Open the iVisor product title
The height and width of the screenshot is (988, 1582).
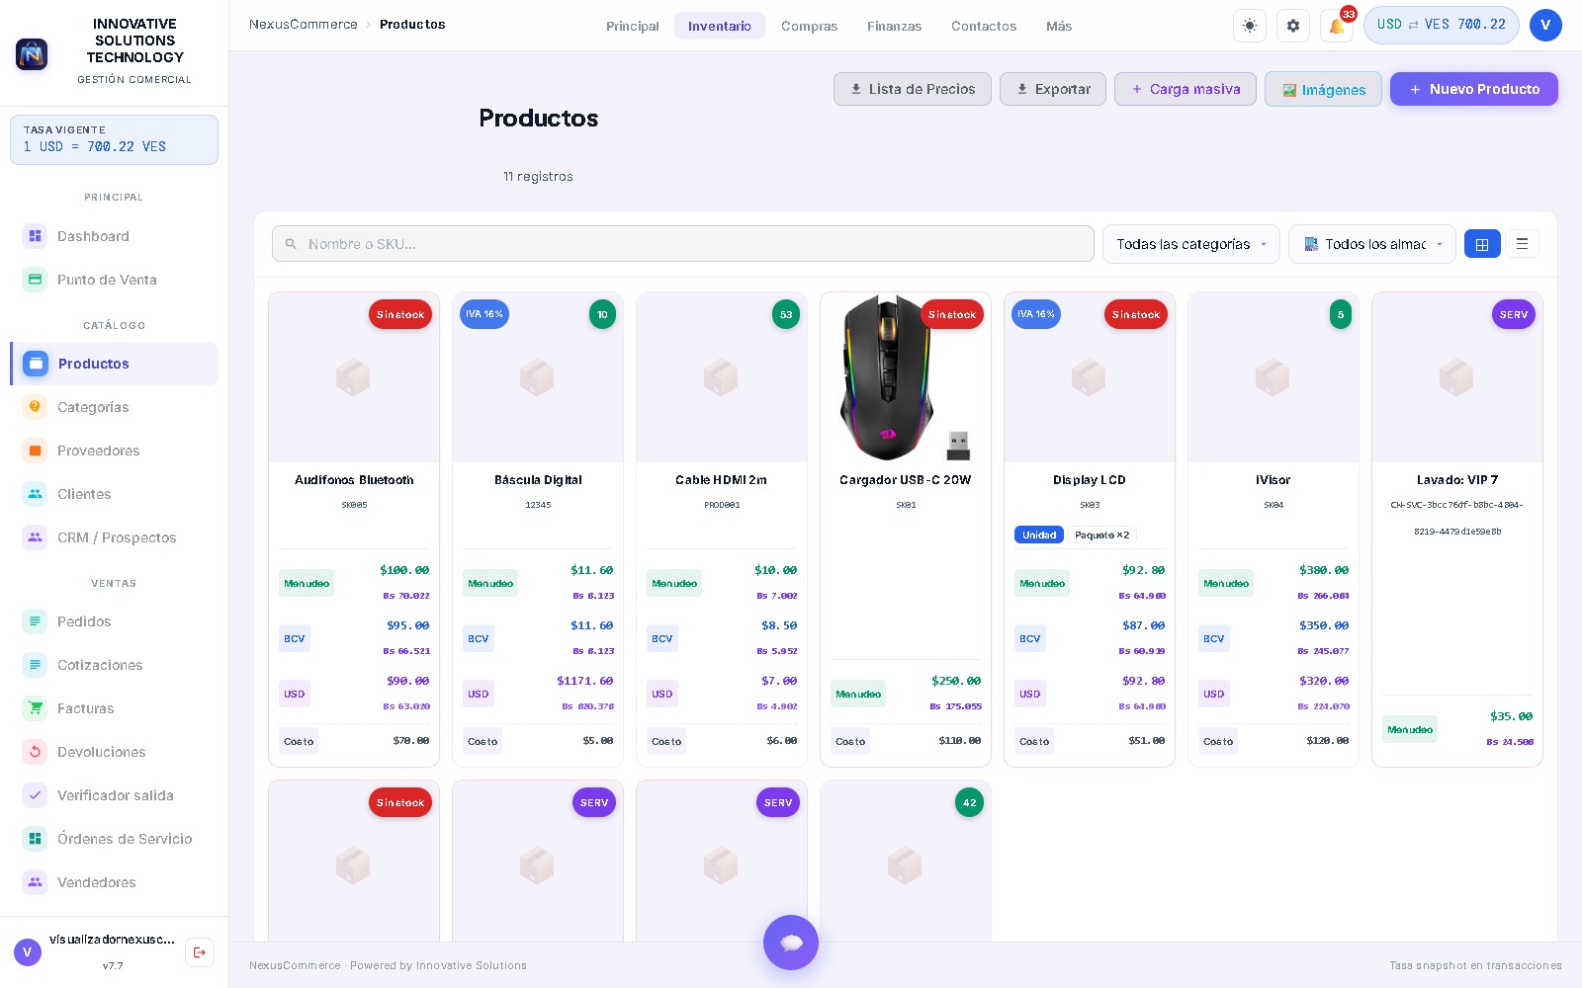point(1274,480)
